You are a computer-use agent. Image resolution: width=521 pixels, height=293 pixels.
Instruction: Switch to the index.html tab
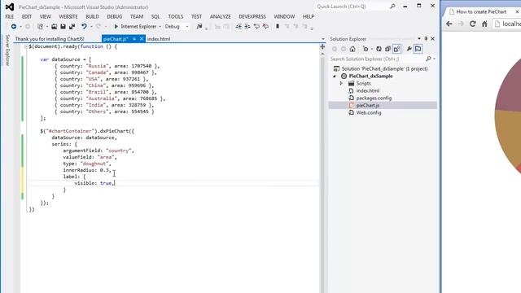tap(159, 39)
